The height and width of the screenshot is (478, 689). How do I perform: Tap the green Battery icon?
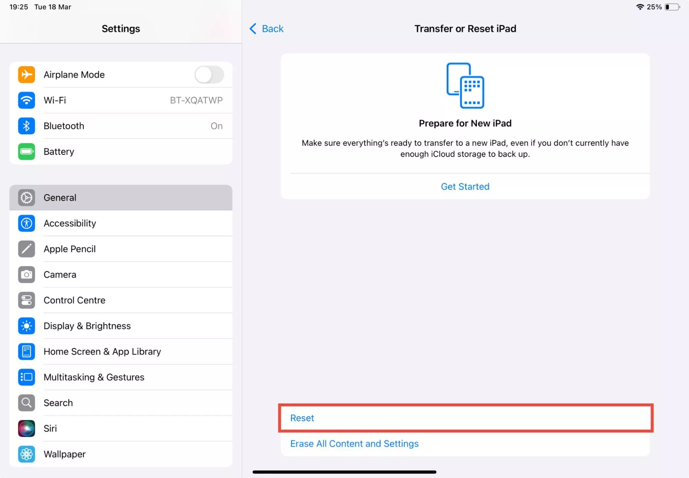27,151
